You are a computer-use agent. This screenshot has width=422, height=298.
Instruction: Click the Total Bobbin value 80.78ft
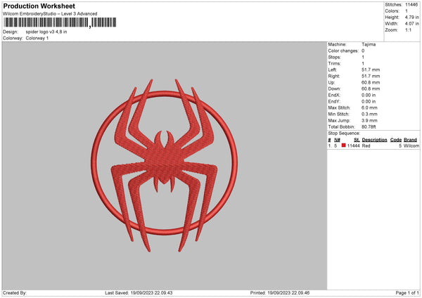click(x=369, y=127)
